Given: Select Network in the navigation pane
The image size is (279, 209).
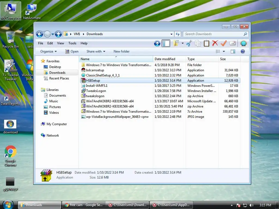Looking at the screenshot, I should (53, 136).
